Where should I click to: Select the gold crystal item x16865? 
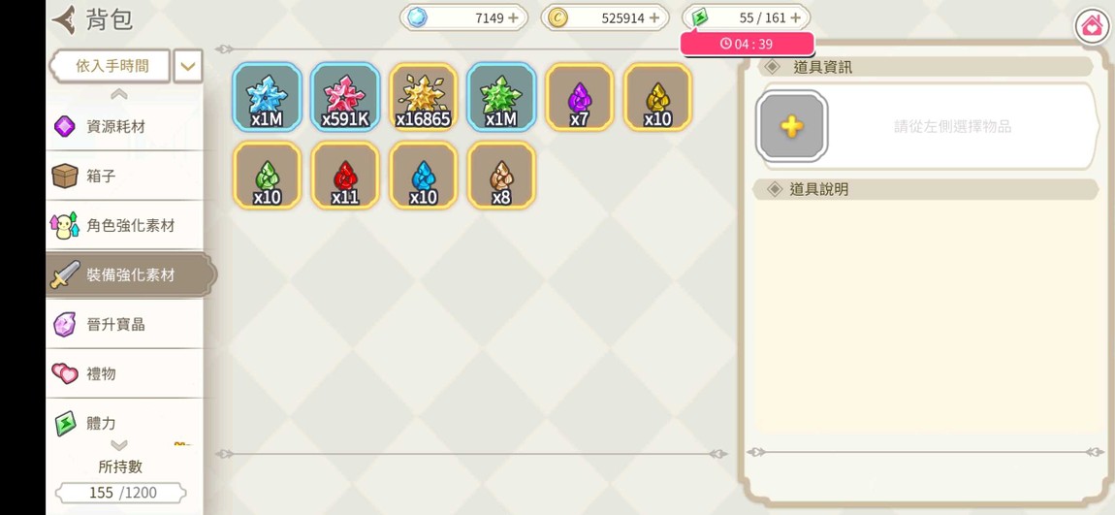423,97
